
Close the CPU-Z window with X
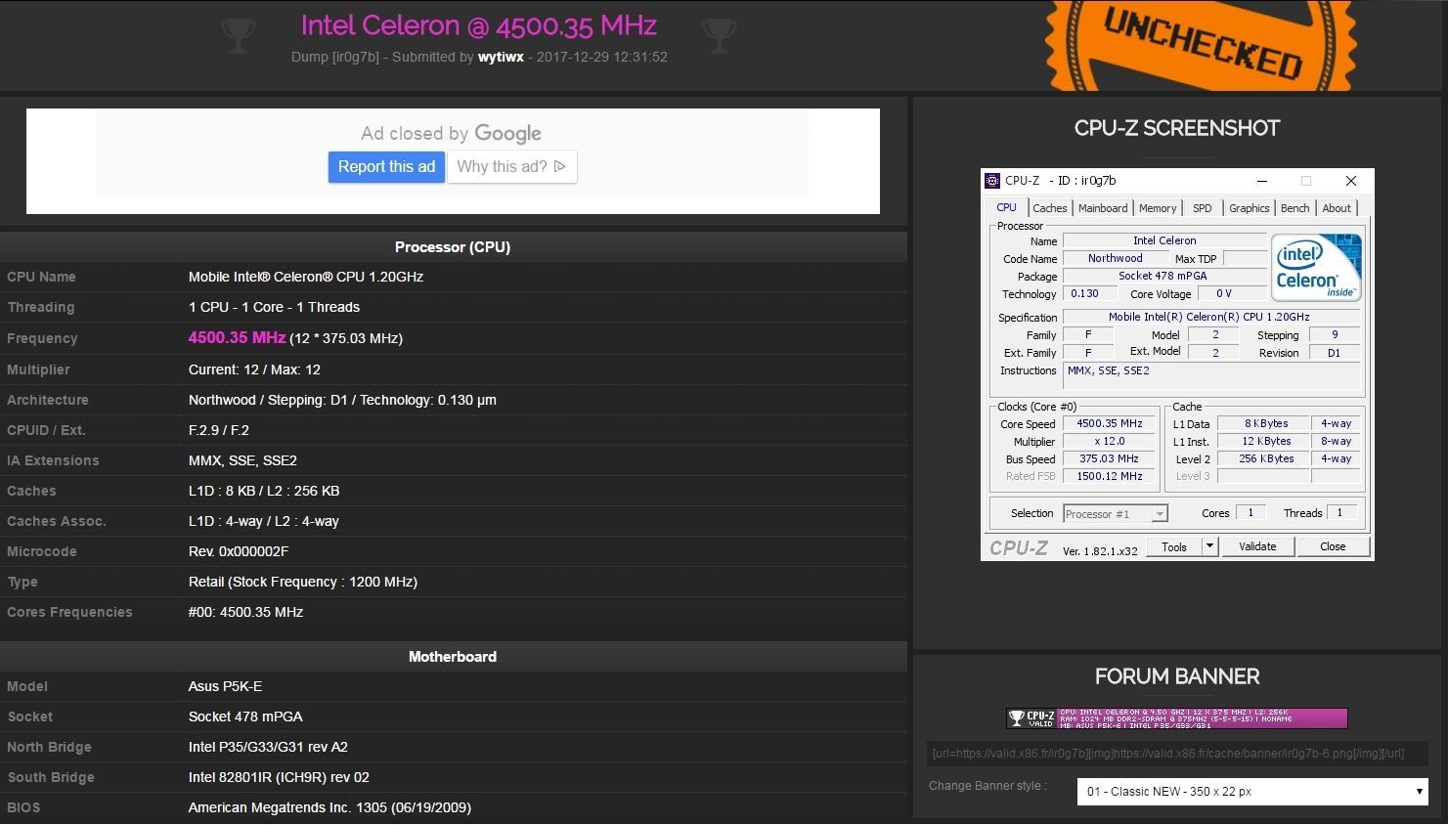pyautogui.click(x=1351, y=181)
